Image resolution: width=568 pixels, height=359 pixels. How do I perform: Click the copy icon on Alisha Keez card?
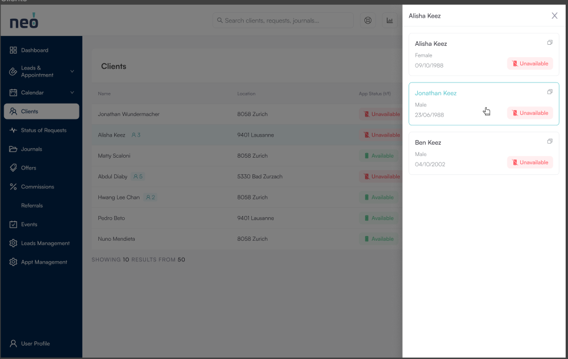[x=550, y=42]
